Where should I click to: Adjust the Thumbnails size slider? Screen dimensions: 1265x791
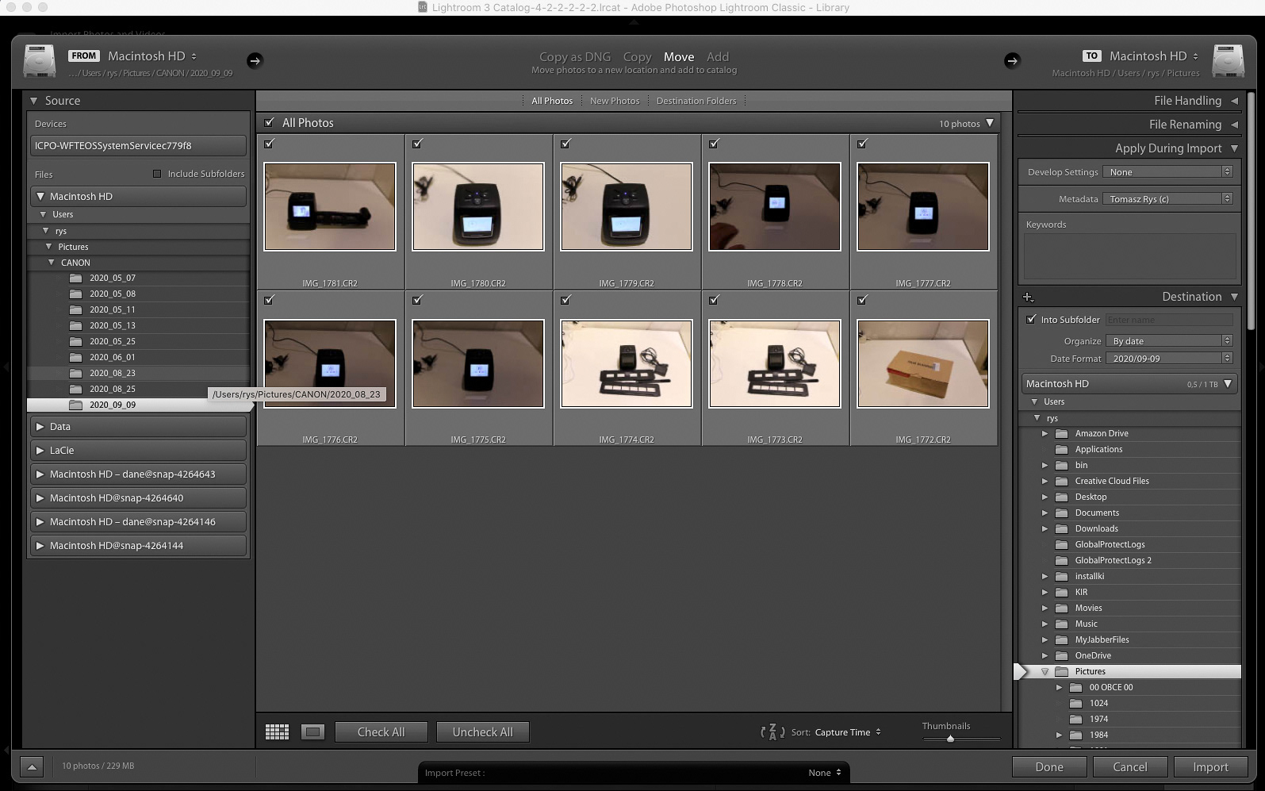click(950, 739)
